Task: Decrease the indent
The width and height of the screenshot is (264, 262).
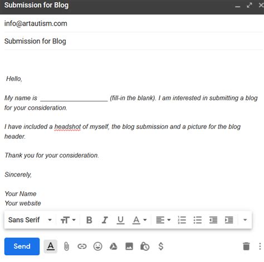Action: coord(213,220)
